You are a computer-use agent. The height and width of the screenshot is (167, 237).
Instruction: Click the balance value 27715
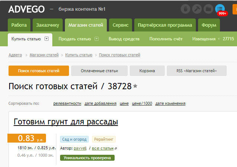click(x=228, y=39)
